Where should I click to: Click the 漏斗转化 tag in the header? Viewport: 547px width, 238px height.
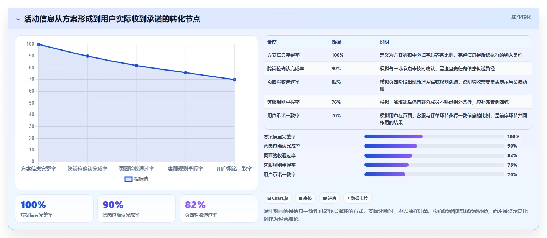(x=521, y=17)
